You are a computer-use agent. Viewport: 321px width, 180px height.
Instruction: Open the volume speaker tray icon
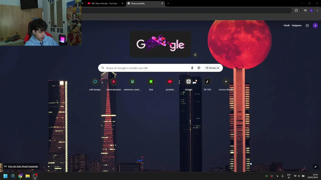(299, 176)
